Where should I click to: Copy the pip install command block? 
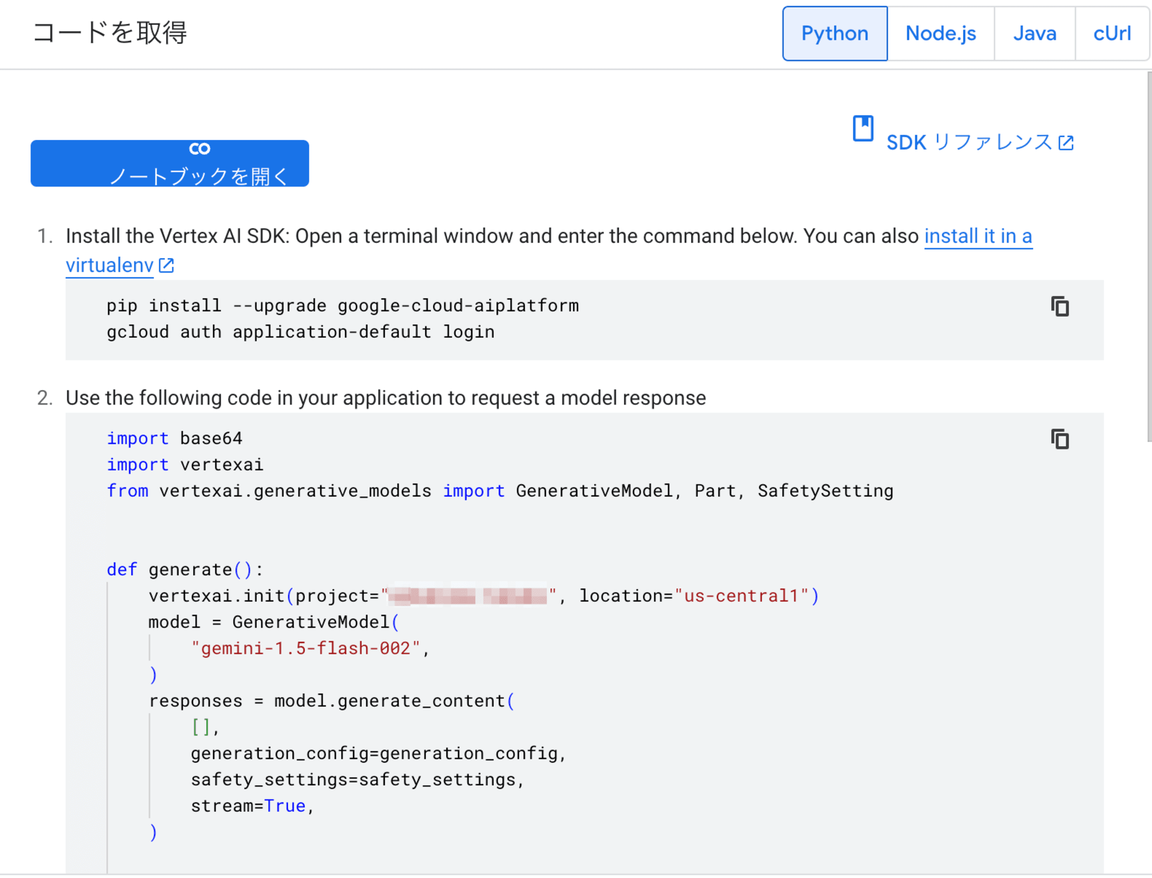coord(1060,306)
